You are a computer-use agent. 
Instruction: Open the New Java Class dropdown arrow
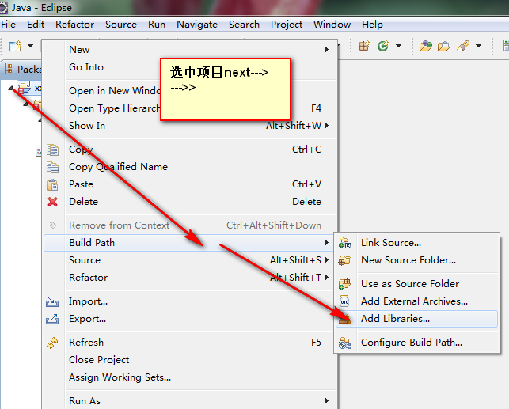[x=399, y=46]
